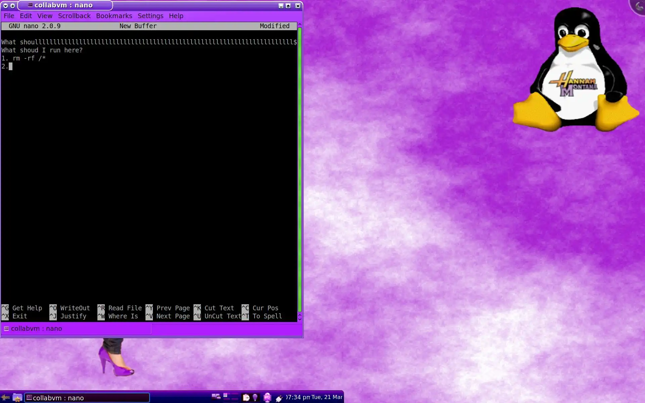The image size is (645, 403).
Task: Open the Hannah Montana launcher menu icon
Action: tap(5, 398)
